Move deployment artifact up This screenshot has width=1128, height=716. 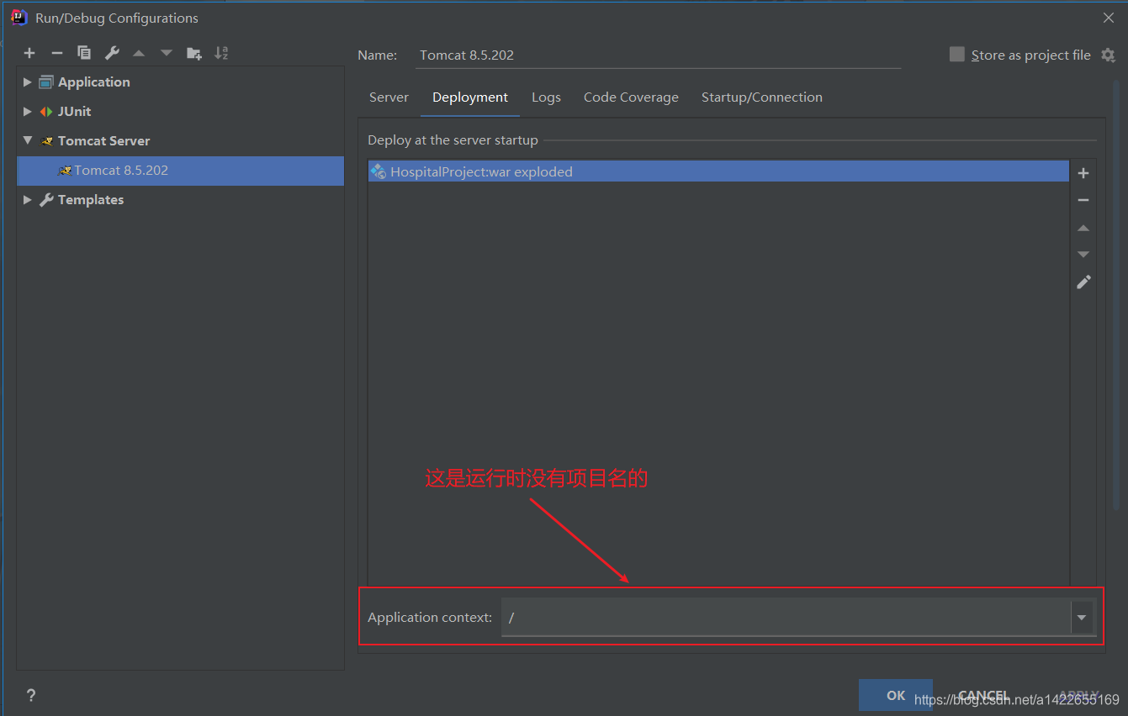click(1083, 228)
